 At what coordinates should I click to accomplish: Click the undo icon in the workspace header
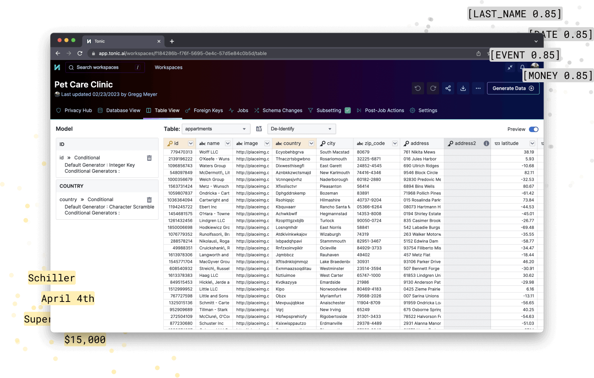[x=418, y=88]
